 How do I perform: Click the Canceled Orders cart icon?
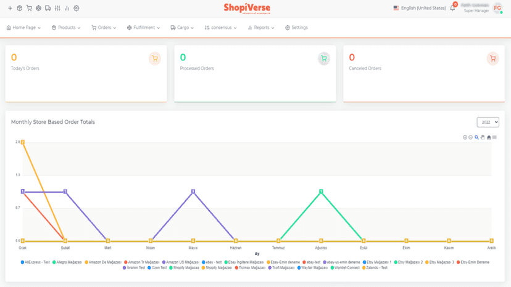click(x=492, y=59)
